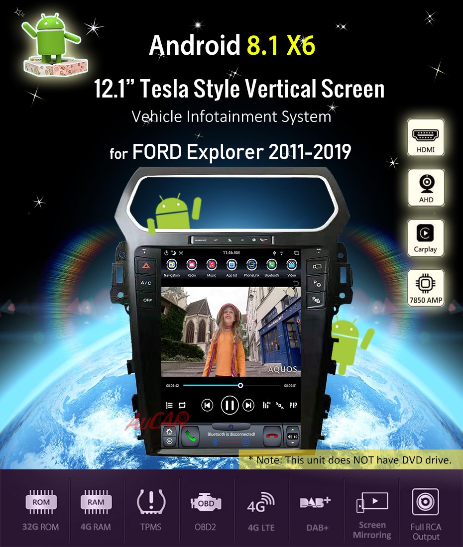Open the Radio app

tap(192, 268)
